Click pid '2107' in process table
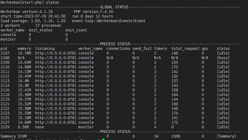The width and height of the screenshot is (248, 140). click(5, 53)
